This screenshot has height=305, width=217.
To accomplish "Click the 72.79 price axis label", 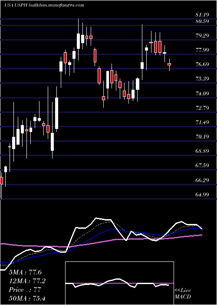I will 202,108.
